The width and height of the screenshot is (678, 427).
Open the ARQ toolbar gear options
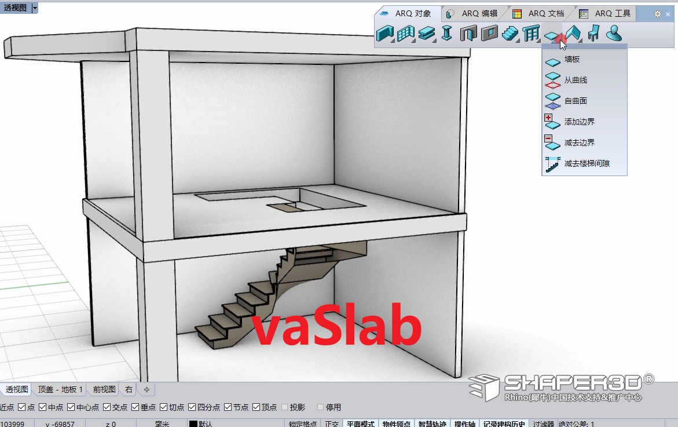(658, 14)
